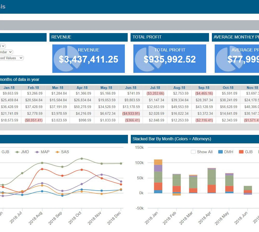This screenshot has height=232, width=259.
Task: Click the JMD data point at 2018 Oct
Action: pos(82,159)
